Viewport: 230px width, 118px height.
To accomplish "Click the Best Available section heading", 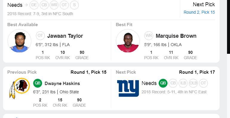I will tap(22, 25).
